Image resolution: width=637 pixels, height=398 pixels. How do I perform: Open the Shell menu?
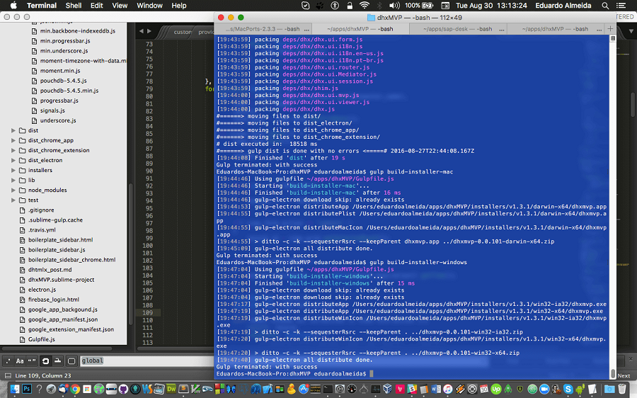[74, 6]
